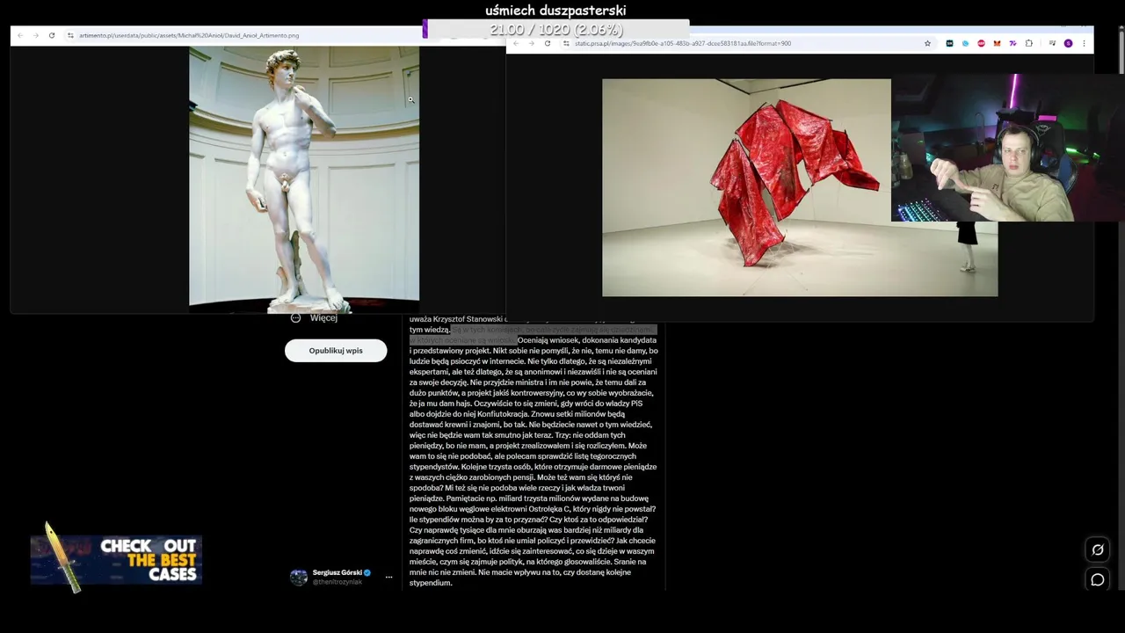
Task: Click the red sculpture image
Action: (800, 187)
